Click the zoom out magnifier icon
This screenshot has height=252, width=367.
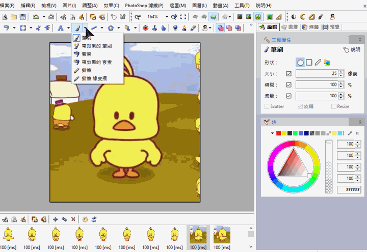138,17
